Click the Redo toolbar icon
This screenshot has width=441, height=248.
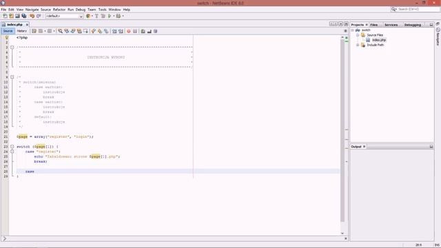pos(39,16)
